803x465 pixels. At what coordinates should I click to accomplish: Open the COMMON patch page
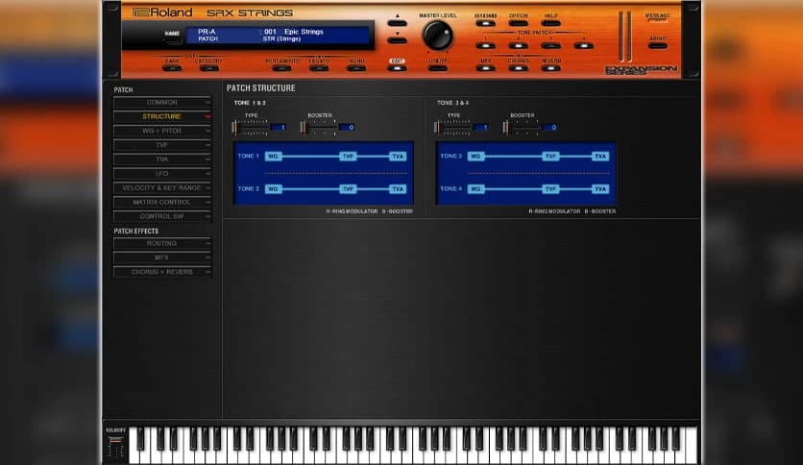click(161, 103)
